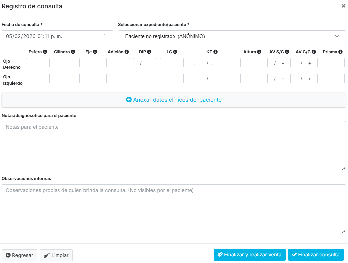Click the info icon next to Eje
This screenshot has height=263, width=348.
click(x=95, y=52)
